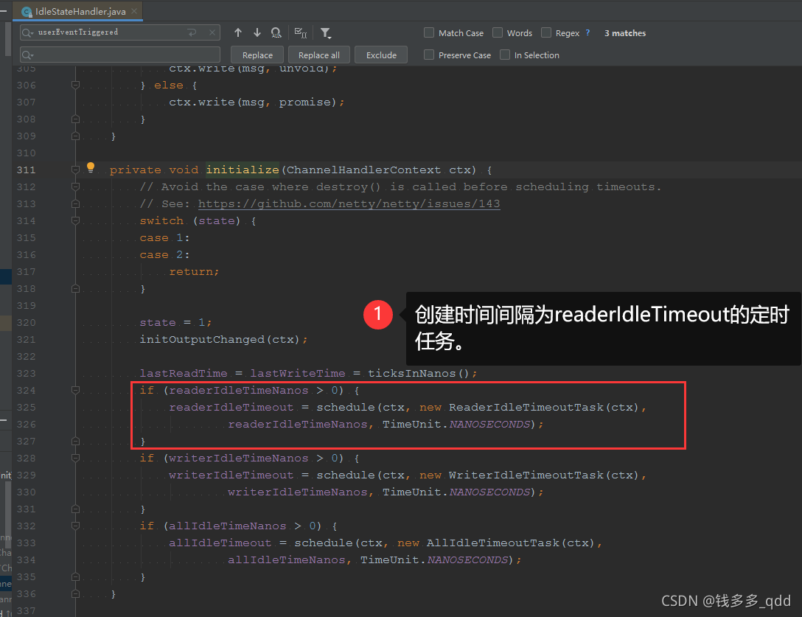Open the github netty issues/143 link
The height and width of the screenshot is (617, 802).
(x=349, y=203)
